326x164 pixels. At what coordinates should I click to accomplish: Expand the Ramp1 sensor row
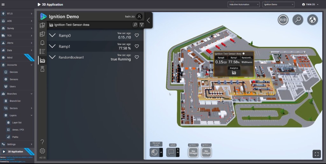click(x=52, y=46)
